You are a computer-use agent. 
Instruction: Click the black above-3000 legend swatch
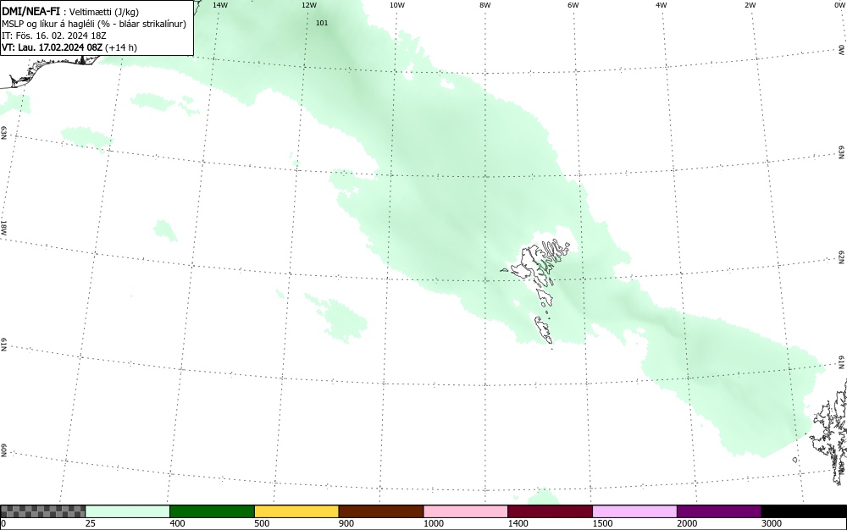tap(804, 511)
